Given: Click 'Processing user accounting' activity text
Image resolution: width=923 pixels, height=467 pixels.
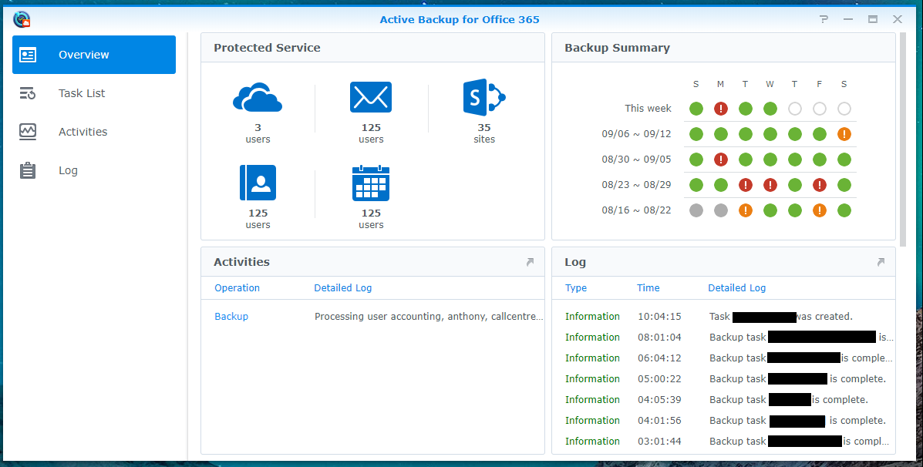Looking at the screenshot, I should point(429,317).
